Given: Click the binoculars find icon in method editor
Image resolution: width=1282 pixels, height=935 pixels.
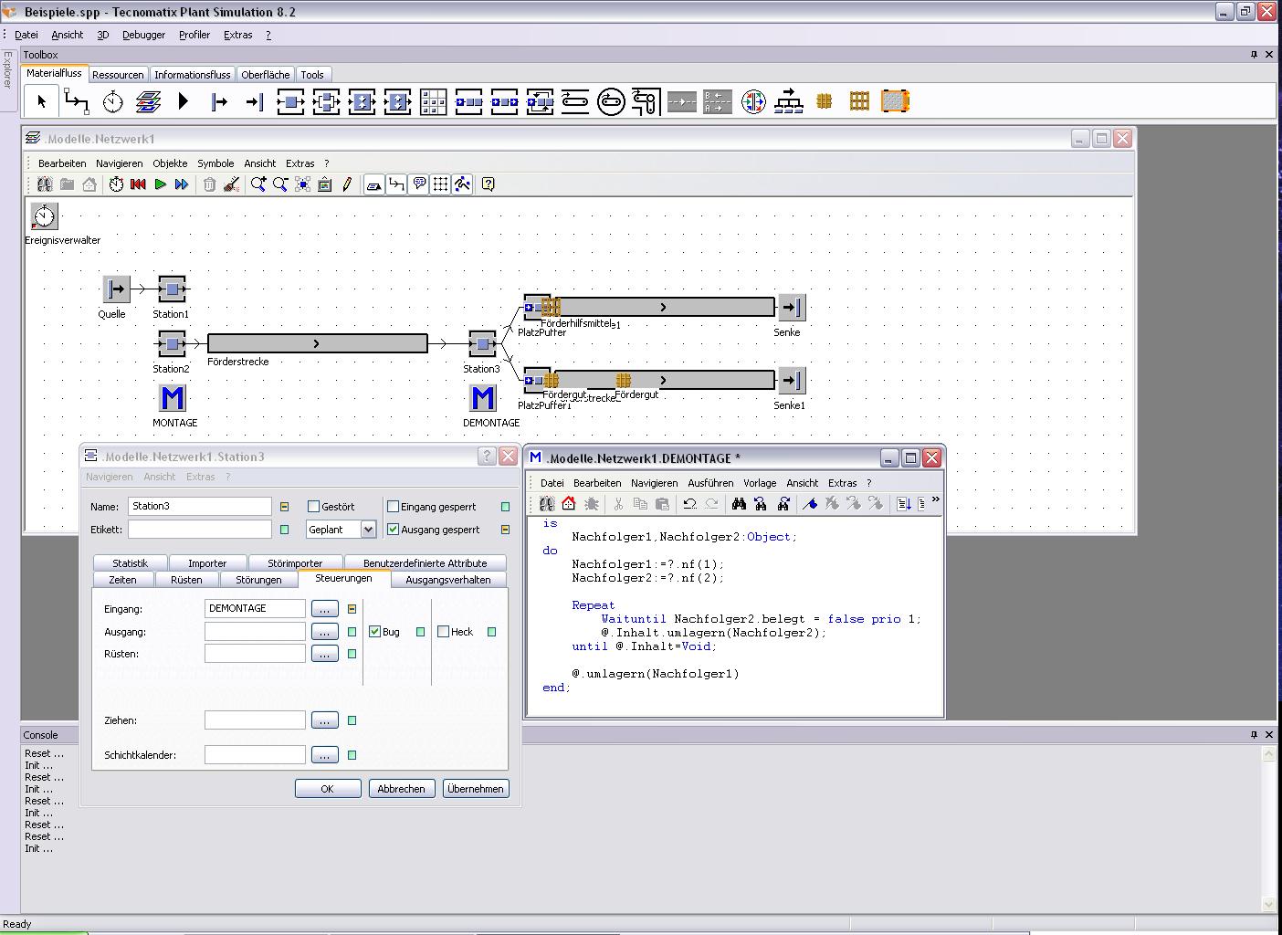Looking at the screenshot, I should (739, 503).
